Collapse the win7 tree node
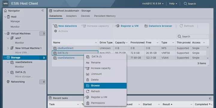Viewport: 216px width, 108px height. pos(8,38)
